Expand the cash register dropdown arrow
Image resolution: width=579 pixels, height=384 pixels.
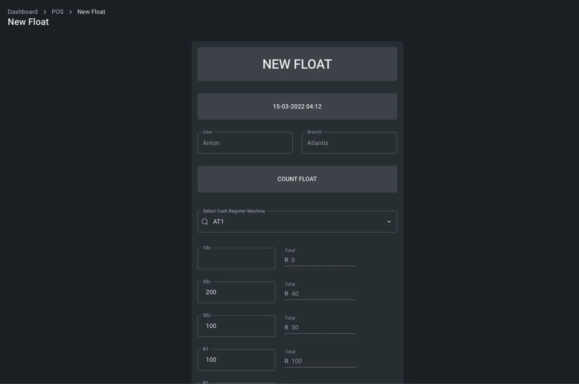[x=389, y=222]
